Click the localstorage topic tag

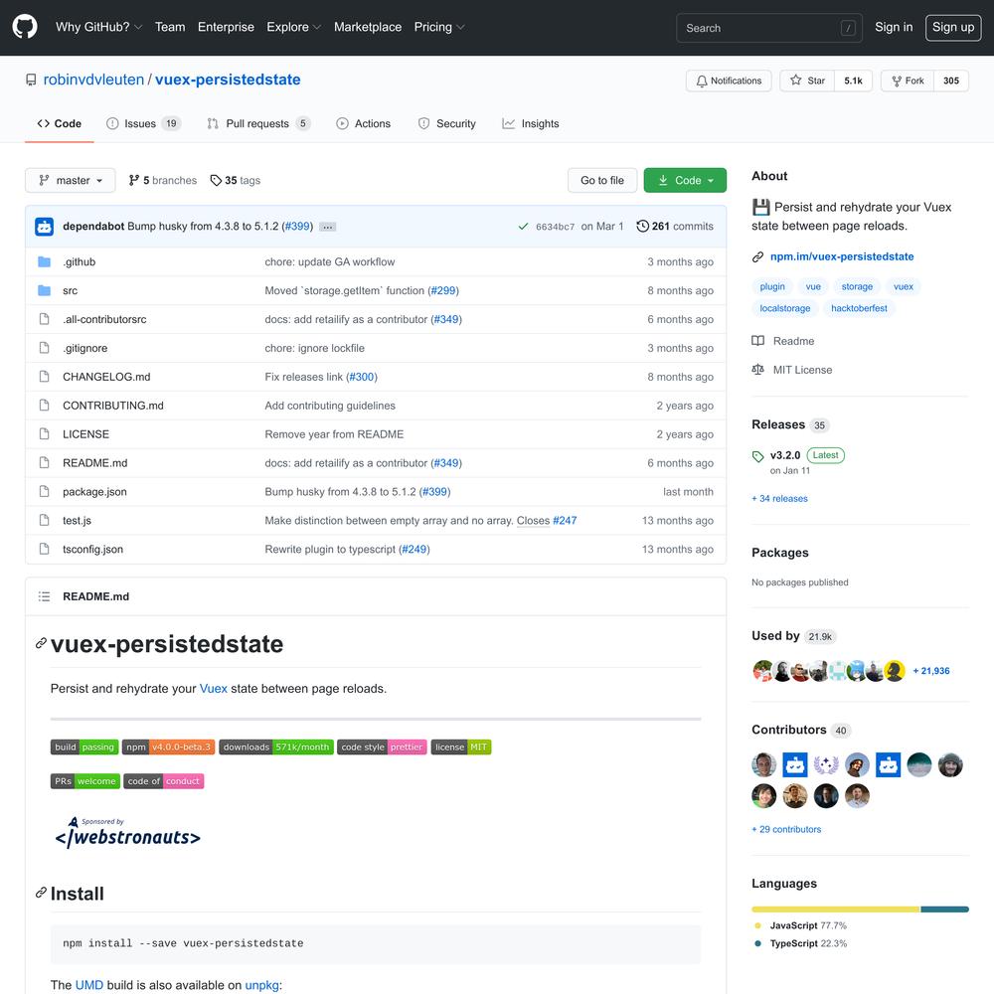point(785,308)
